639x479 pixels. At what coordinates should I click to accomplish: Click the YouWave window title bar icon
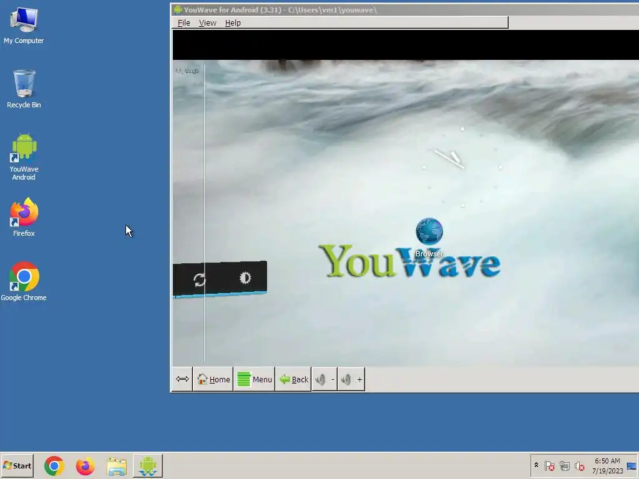pyautogui.click(x=178, y=10)
